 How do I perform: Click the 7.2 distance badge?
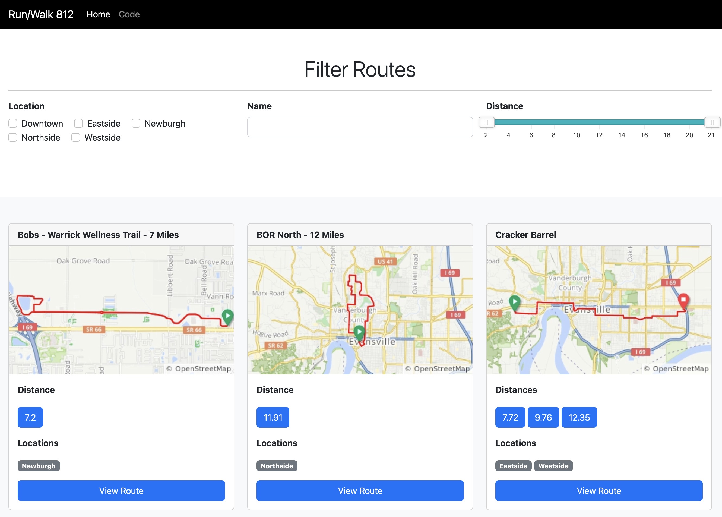(x=30, y=417)
